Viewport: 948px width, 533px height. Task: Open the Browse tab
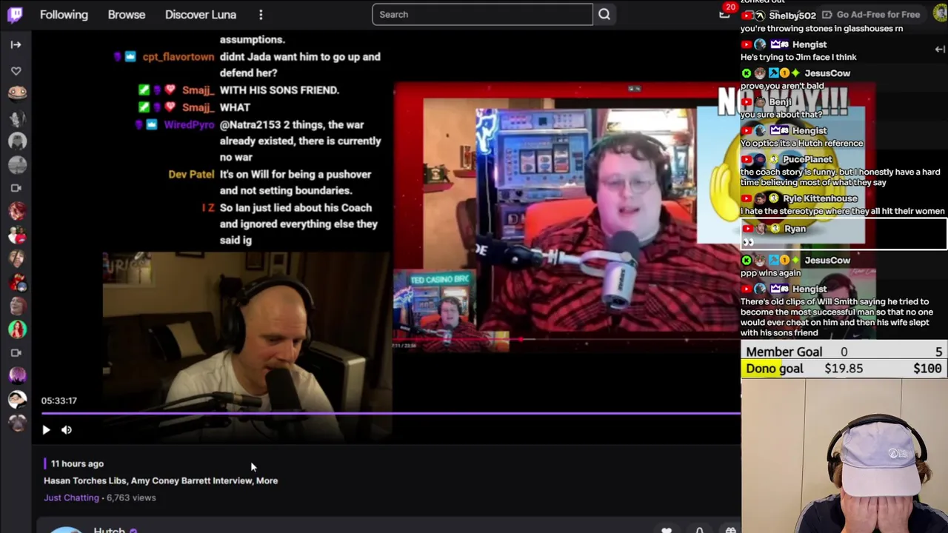pos(127,15)
